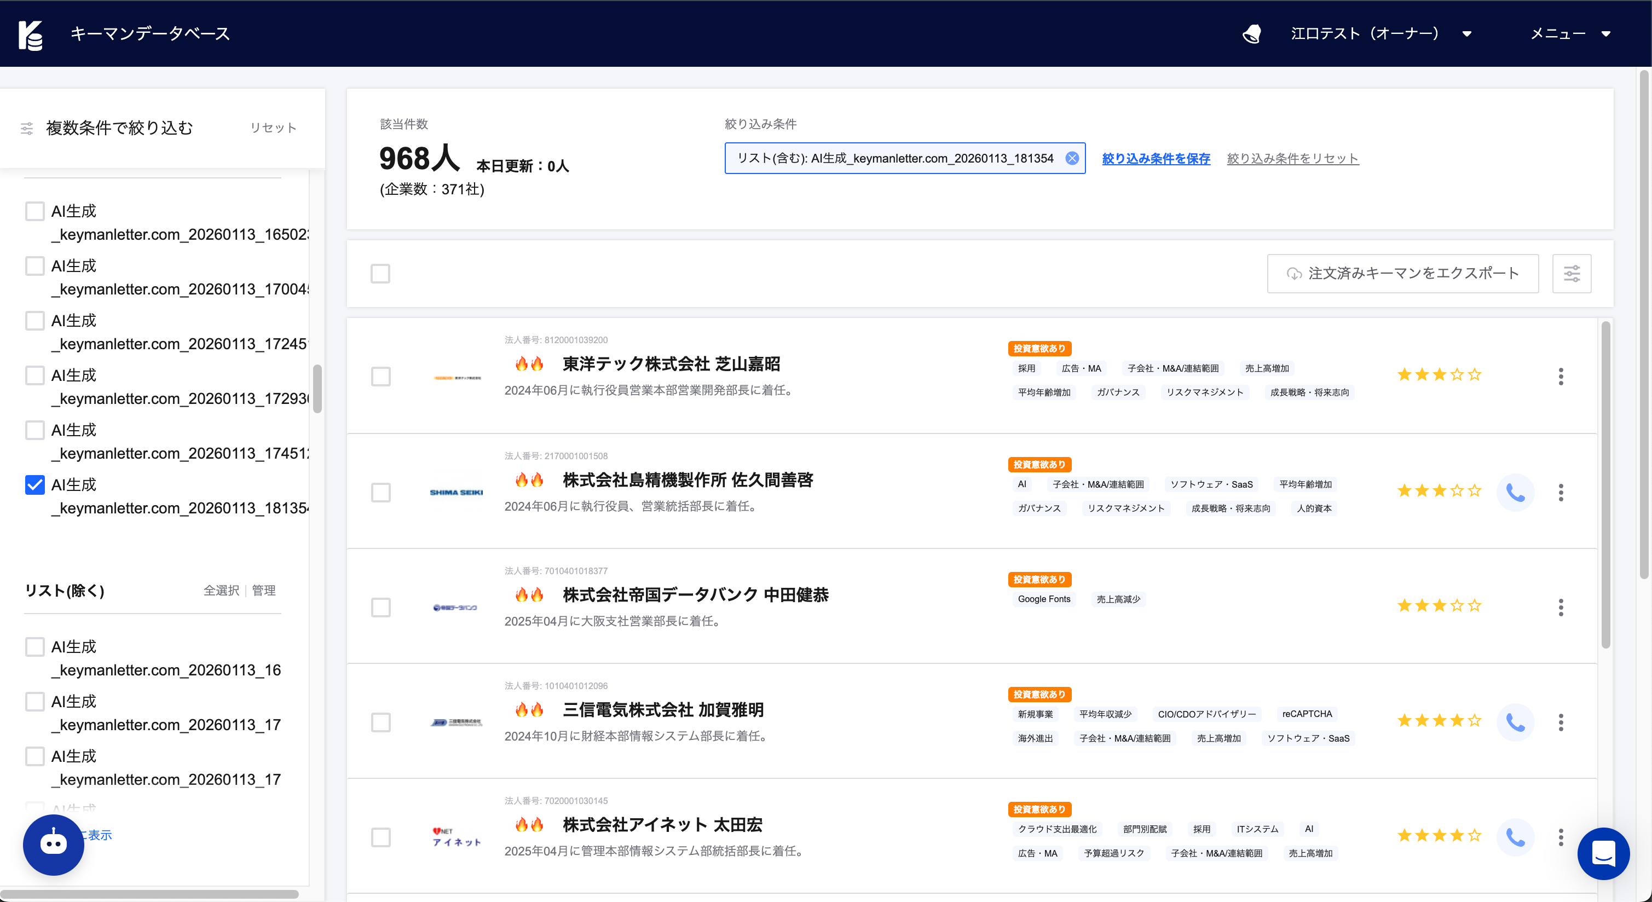Open the chatbot robot icon

(53, 843)
